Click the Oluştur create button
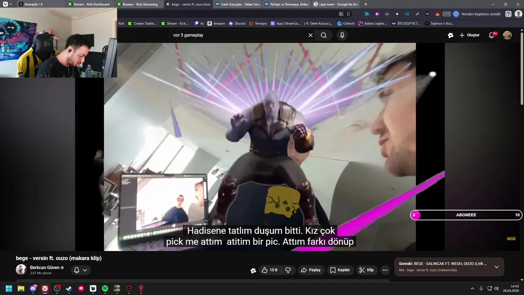Viewport: 524px width, 295px height. (x=469, y=35)
